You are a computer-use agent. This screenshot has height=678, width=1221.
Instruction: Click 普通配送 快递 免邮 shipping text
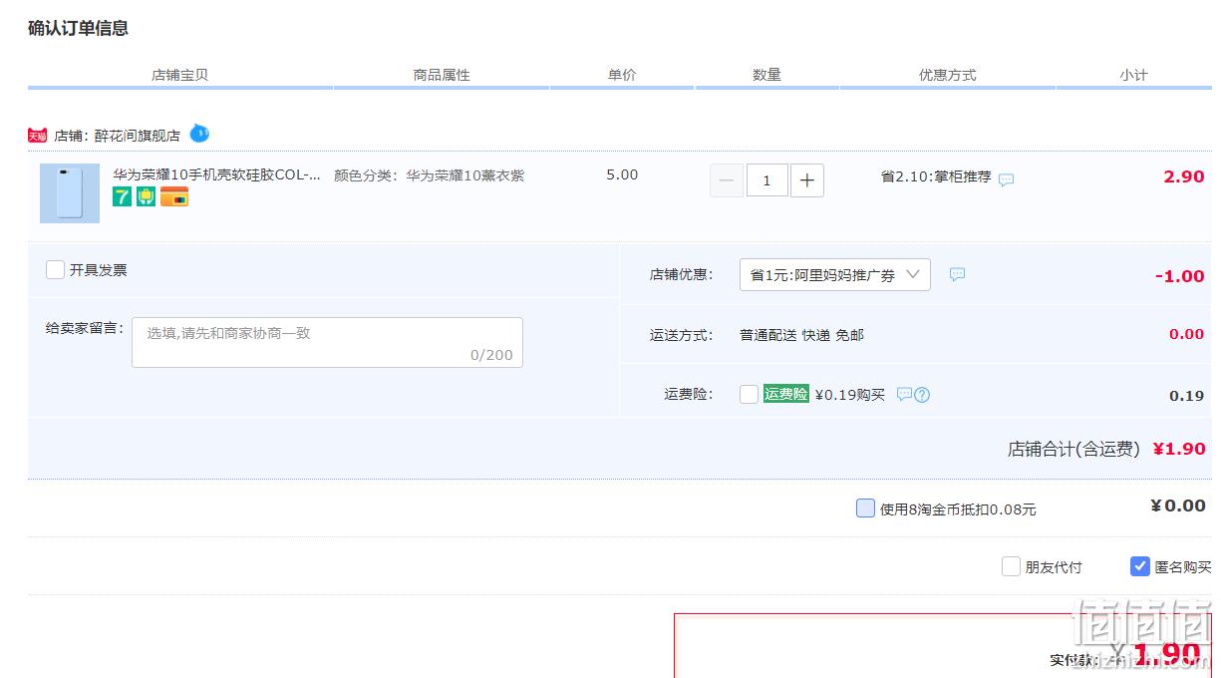click(801, 335)
